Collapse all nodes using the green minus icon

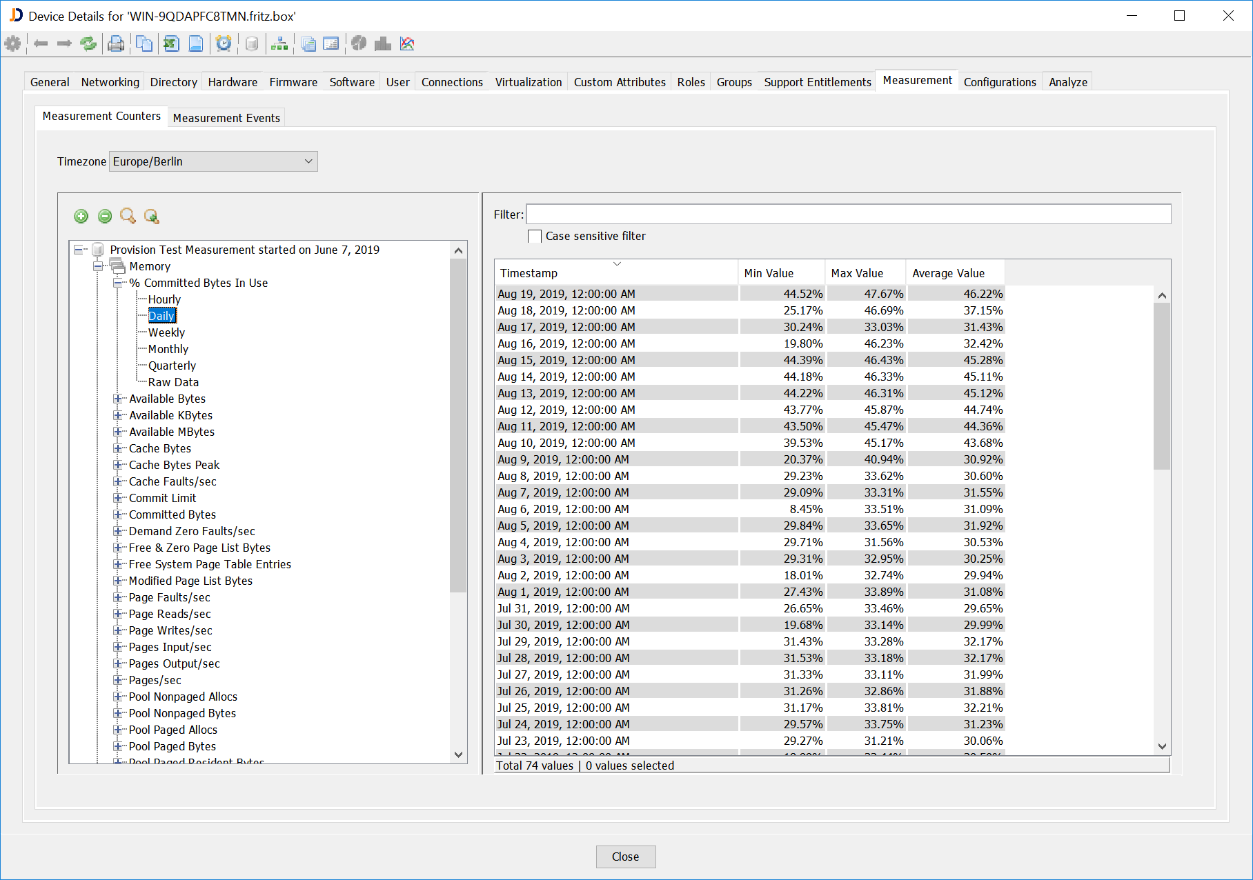tap(105, 217)
